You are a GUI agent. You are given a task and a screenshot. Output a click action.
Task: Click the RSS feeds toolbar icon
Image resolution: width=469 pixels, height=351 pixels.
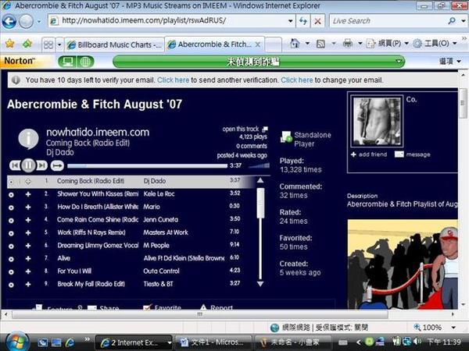(x=320, y=44)
